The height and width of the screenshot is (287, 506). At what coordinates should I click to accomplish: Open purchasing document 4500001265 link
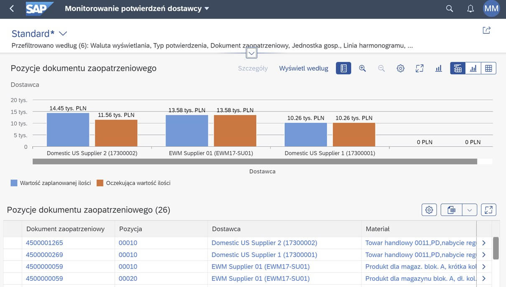(44, 243)
